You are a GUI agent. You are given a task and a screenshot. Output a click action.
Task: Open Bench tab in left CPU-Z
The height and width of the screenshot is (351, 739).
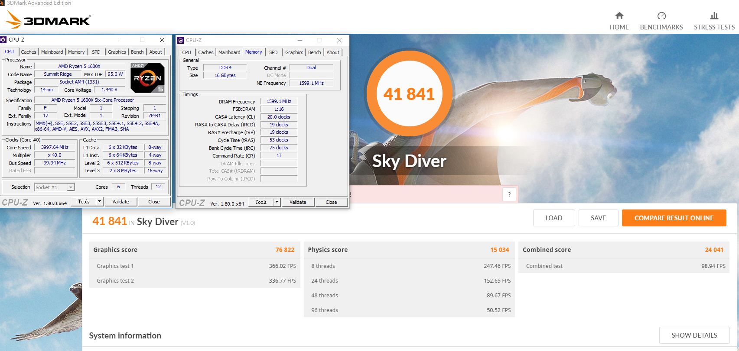[x=137, y=52]
